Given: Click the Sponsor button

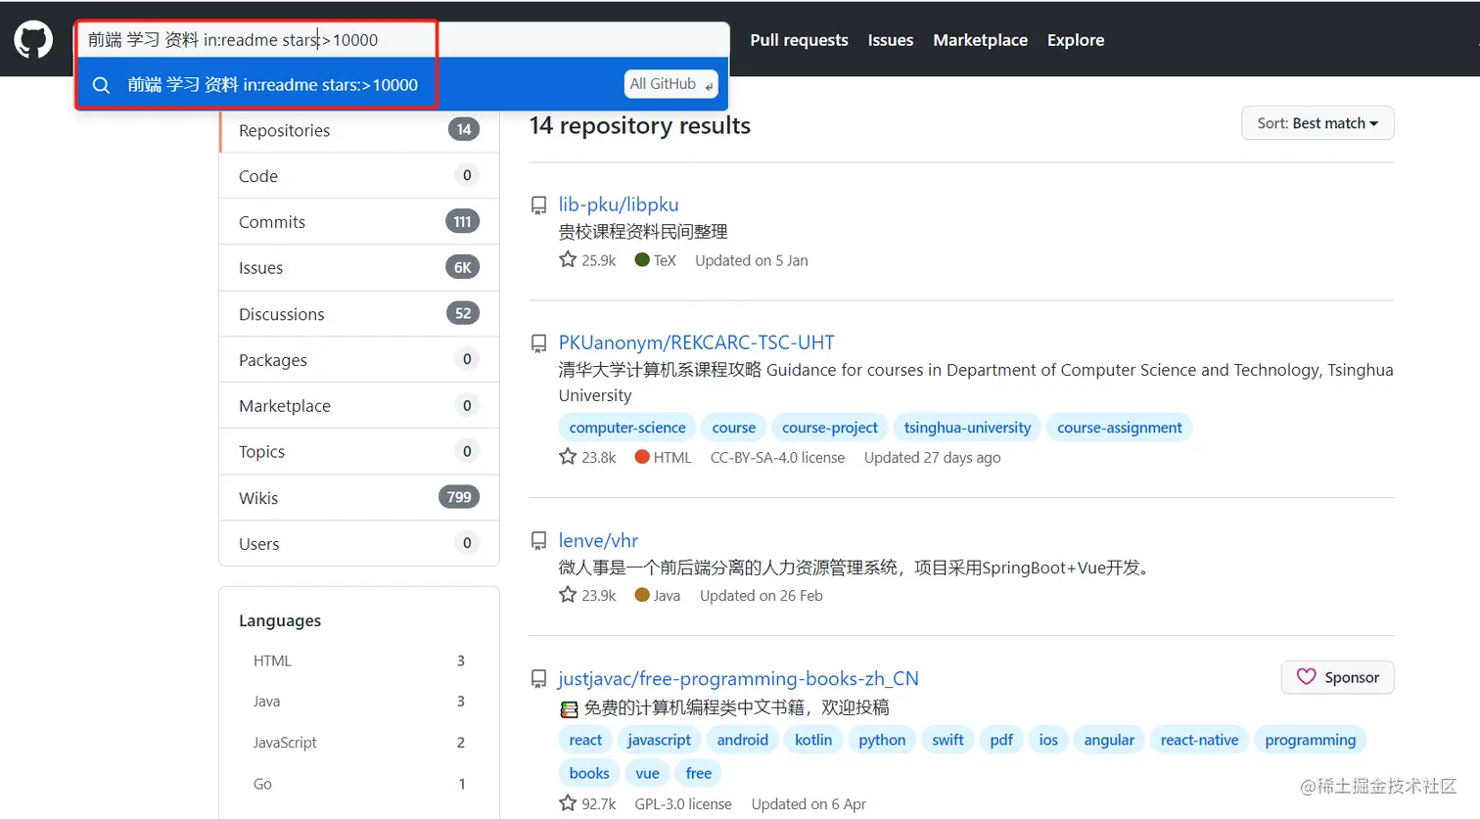Looking at the screenshot, I should tap(1337, 677).
